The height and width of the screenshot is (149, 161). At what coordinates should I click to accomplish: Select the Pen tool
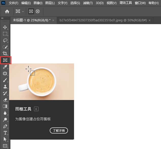[x=5, y=126]
